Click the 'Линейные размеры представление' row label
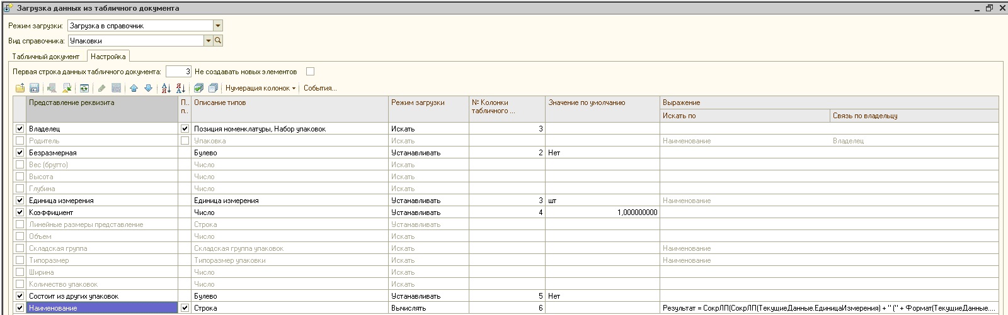 click(86, 224)
